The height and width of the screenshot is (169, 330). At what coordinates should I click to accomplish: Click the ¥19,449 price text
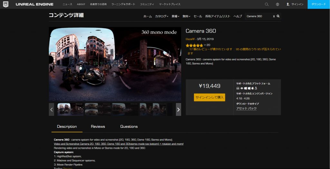209,86
